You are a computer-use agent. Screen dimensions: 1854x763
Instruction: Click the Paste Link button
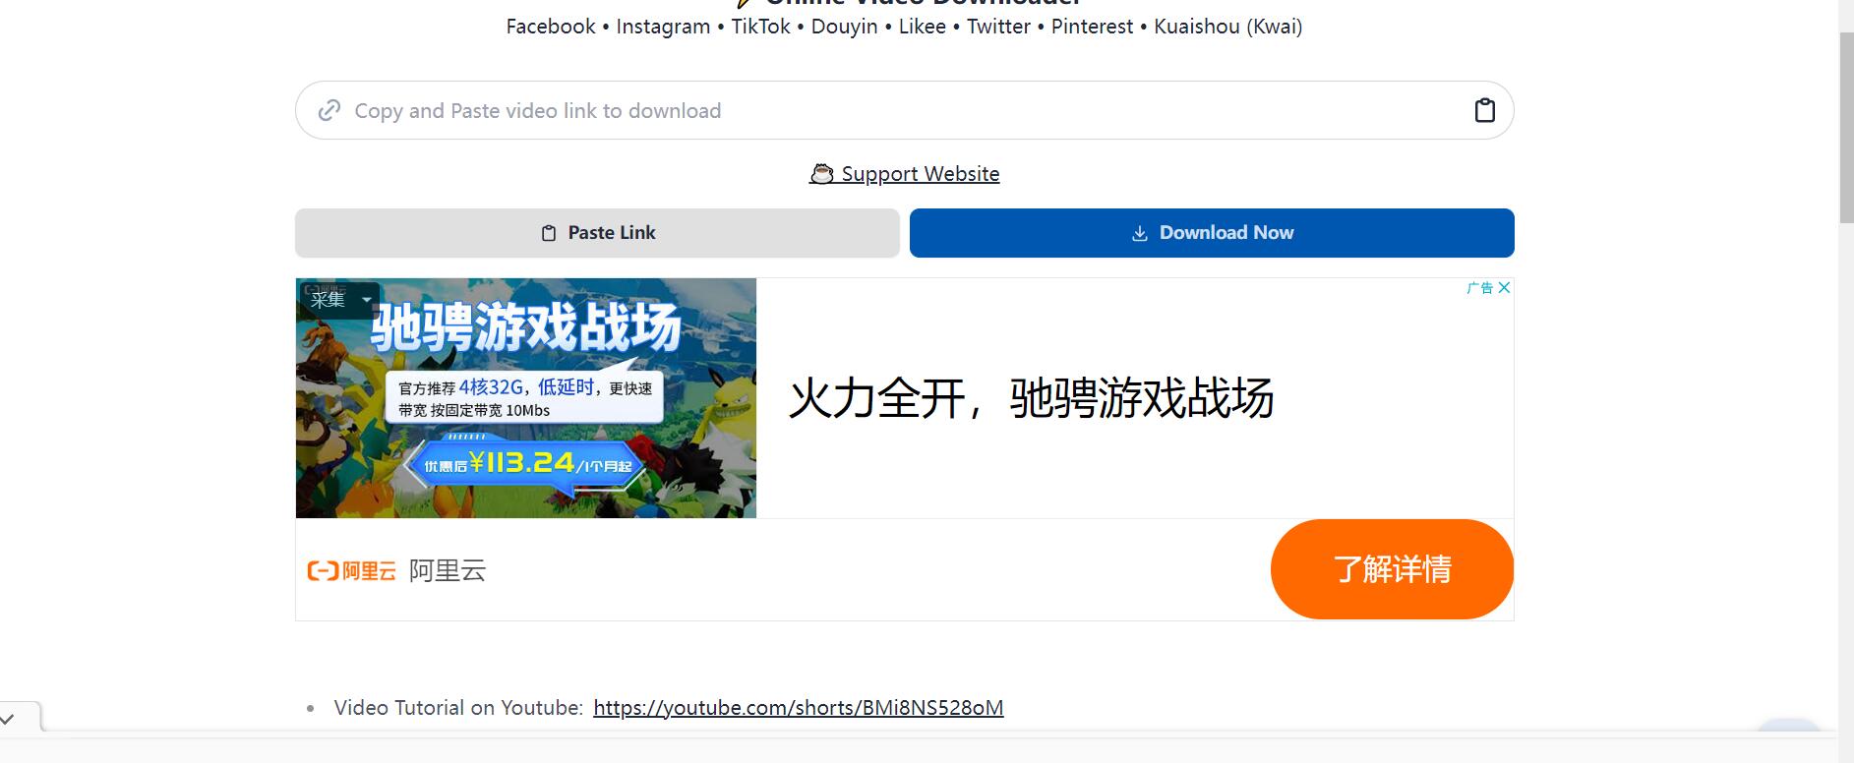pos(597,233)
